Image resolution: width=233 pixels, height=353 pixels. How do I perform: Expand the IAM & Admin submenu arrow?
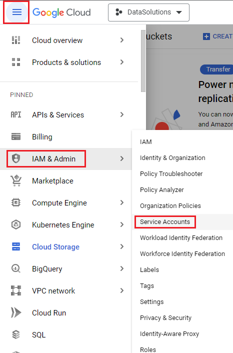pos(122,158)
